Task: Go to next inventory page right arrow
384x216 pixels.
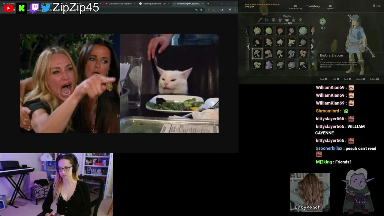Action: click(312, 46)
